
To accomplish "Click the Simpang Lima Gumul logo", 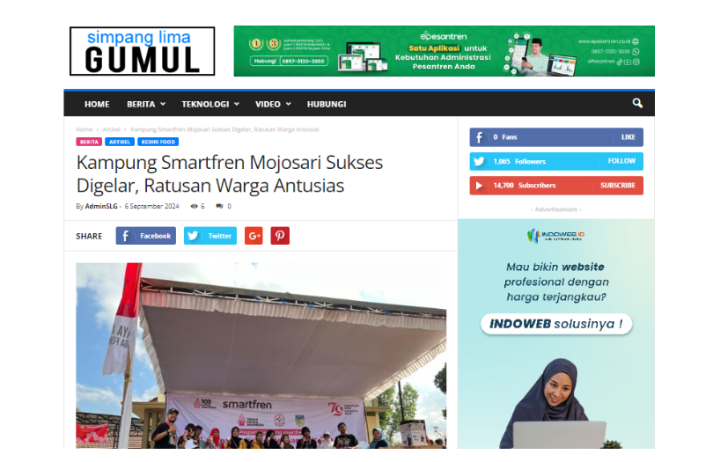I will (x=143, y=51).
